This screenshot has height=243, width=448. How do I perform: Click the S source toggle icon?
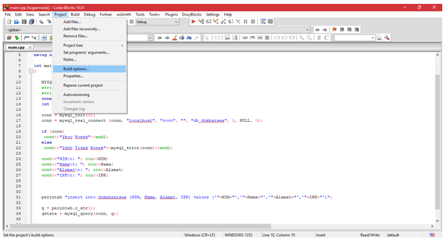click(319, 37)
